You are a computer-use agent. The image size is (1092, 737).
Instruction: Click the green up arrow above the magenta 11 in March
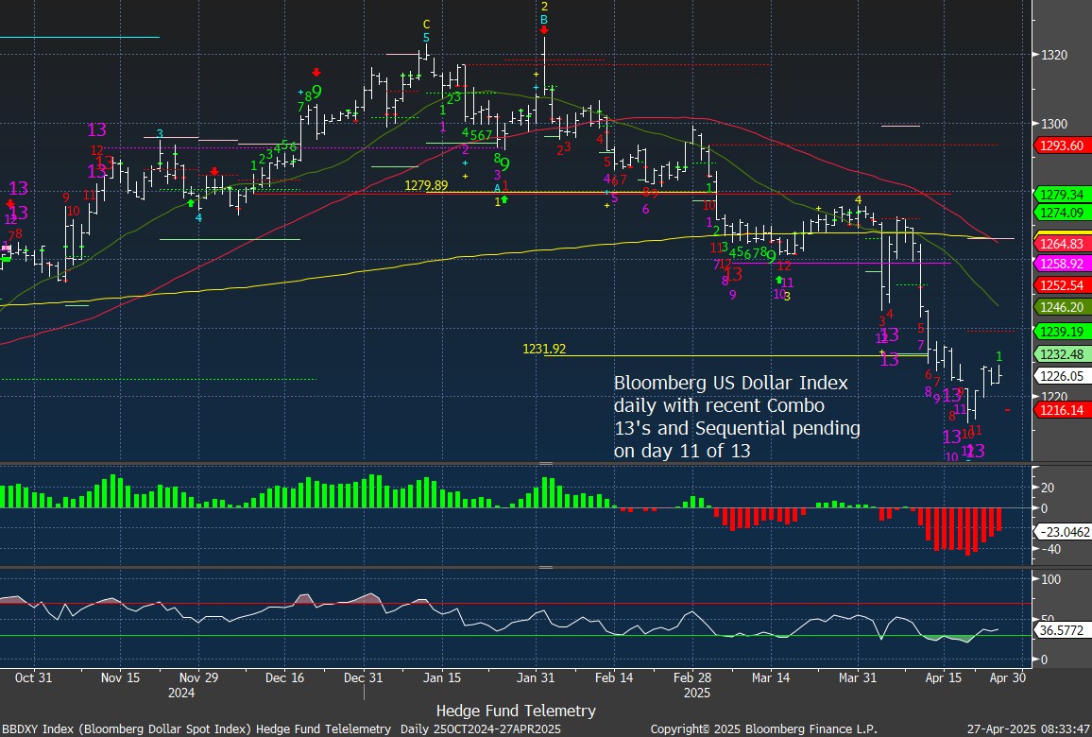pyautogui.click(x=778, y=280)
